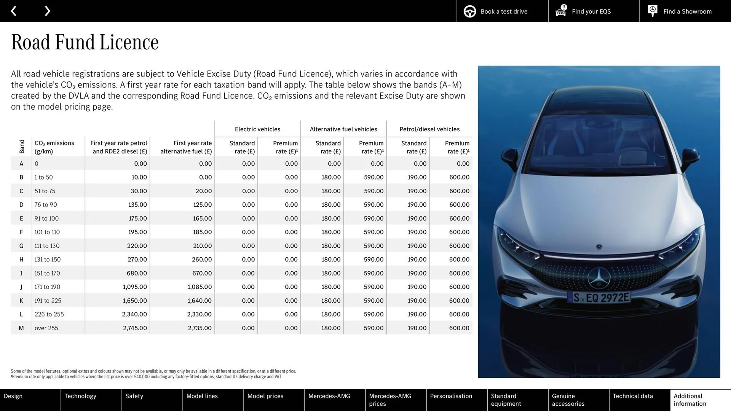This screenshot has height=411, width=731.
Task: Go to the previous page arrow
Action: coord(14,11)
